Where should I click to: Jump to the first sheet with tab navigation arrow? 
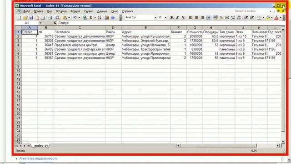tap(17, 146)
